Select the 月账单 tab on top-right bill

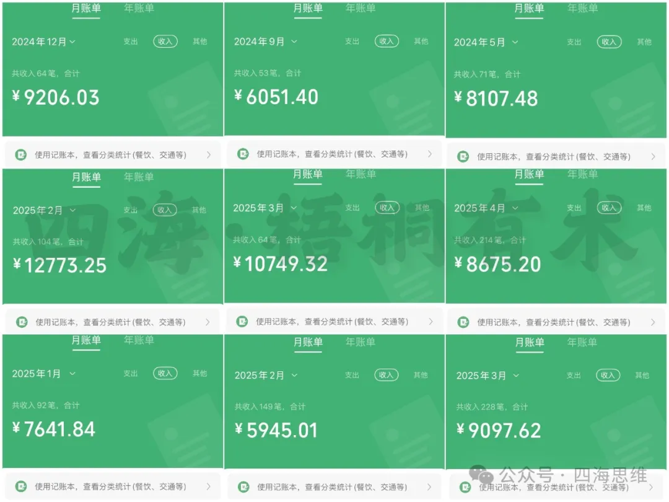tap(530, 9)
